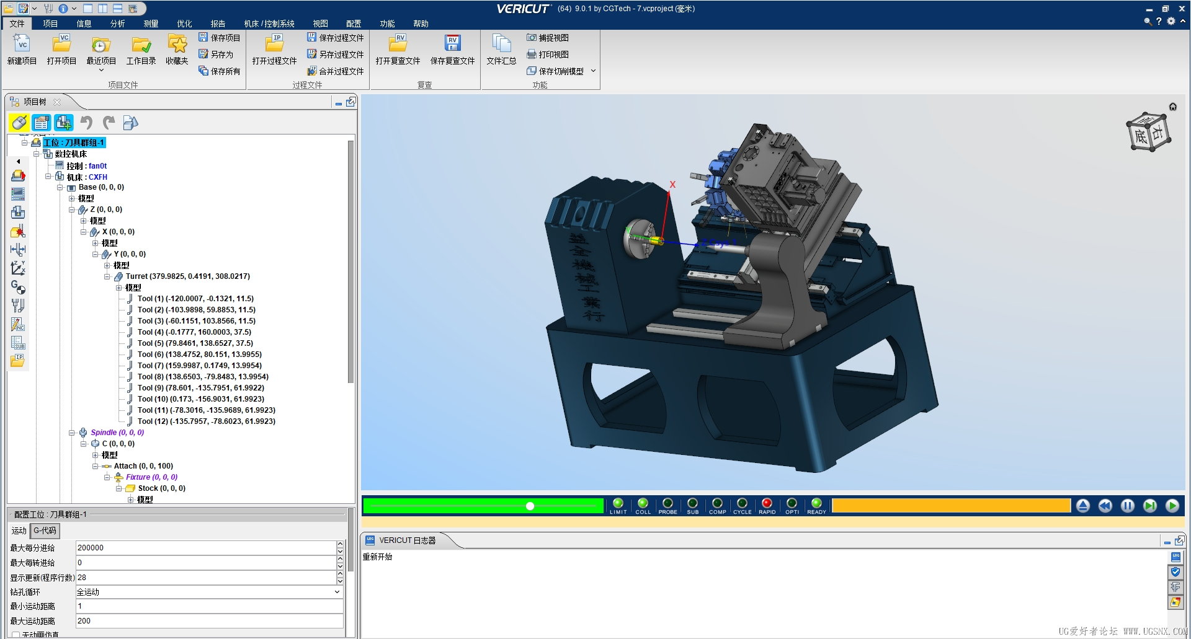
Task: Expand the 模型 node under Base
Action: click(72, 198)
